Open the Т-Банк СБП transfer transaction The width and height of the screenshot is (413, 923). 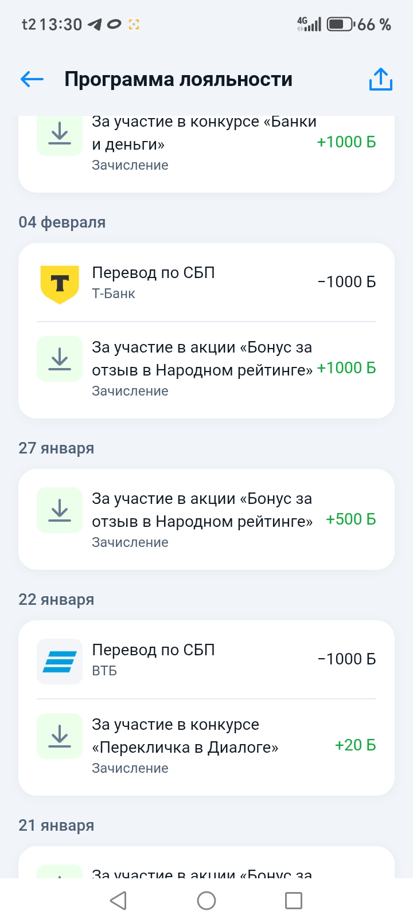(206, 283)
